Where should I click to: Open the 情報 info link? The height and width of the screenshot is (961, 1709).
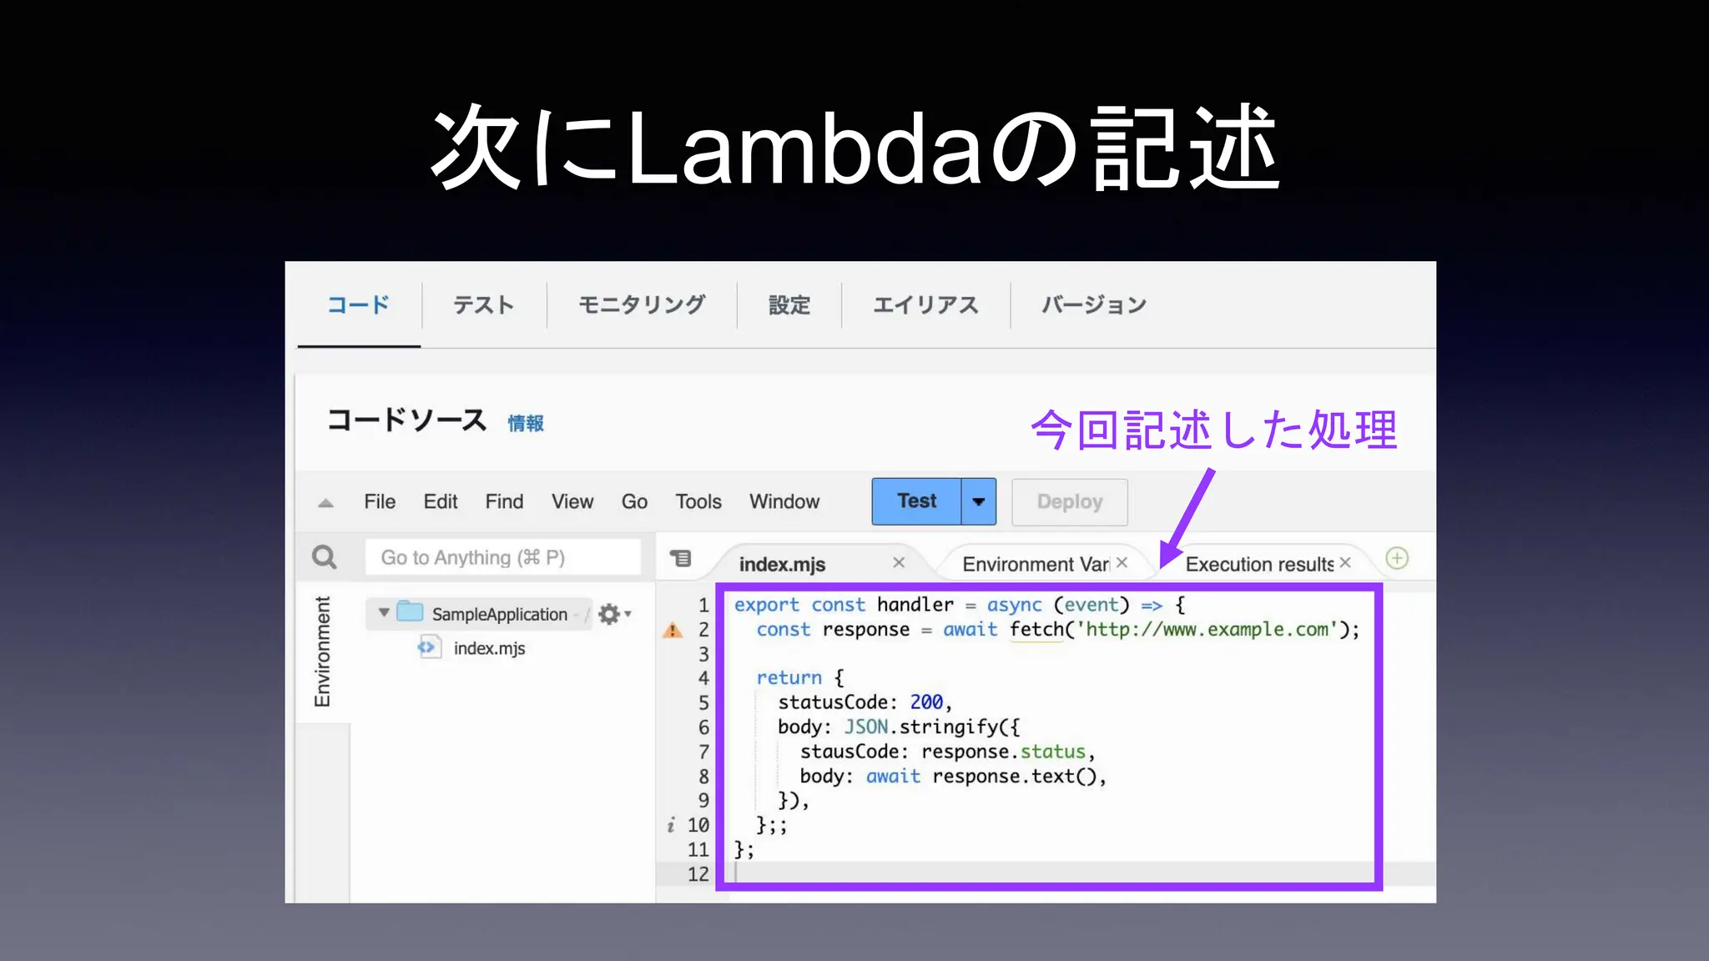point(526,424)
